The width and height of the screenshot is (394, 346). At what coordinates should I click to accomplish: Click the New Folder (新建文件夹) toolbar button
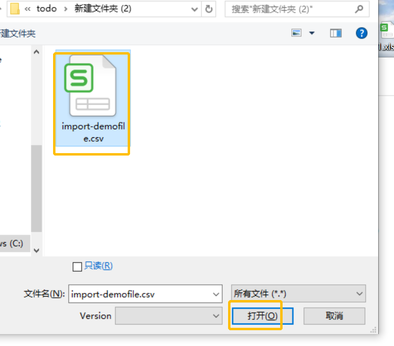tap(18, 33)
